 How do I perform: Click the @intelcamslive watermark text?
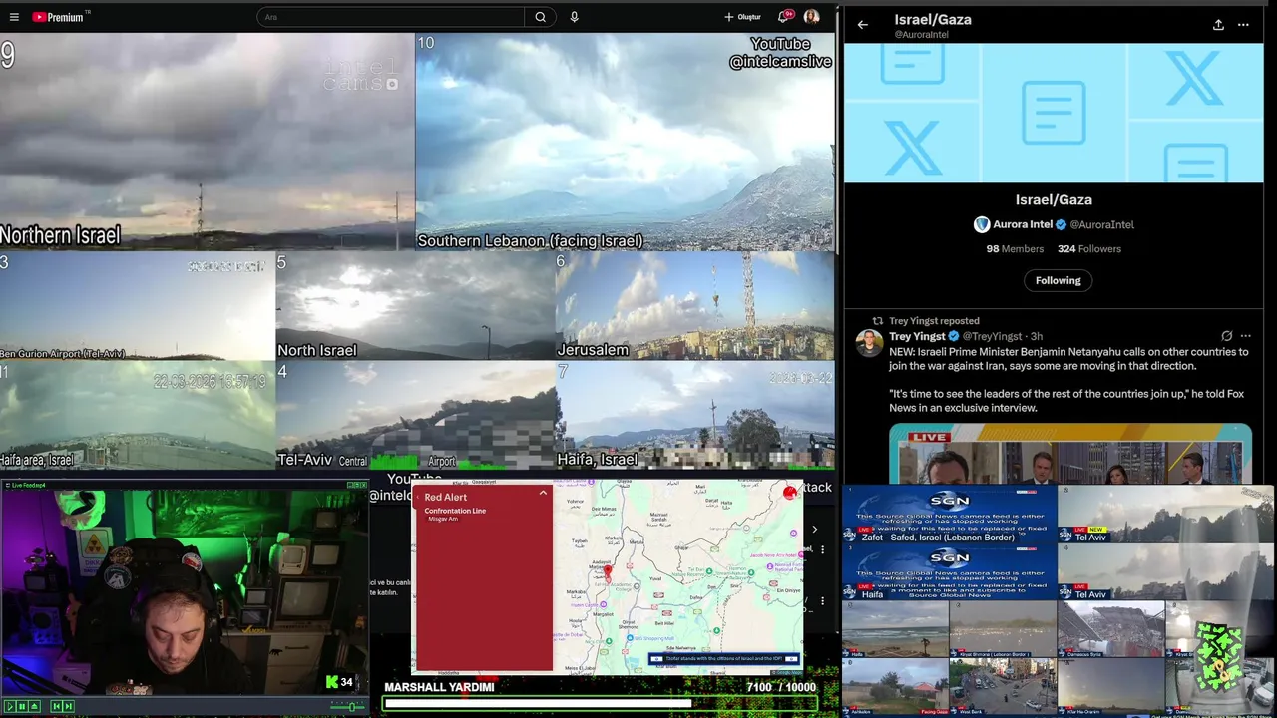coord(780,62)
